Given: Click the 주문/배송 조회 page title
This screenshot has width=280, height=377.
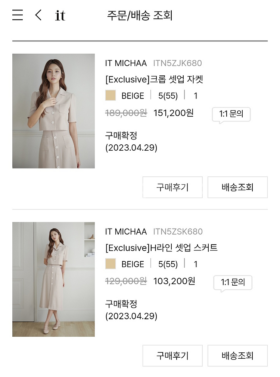Looking at the screenshot, I should pyautogui.click(x=140, y=16).
